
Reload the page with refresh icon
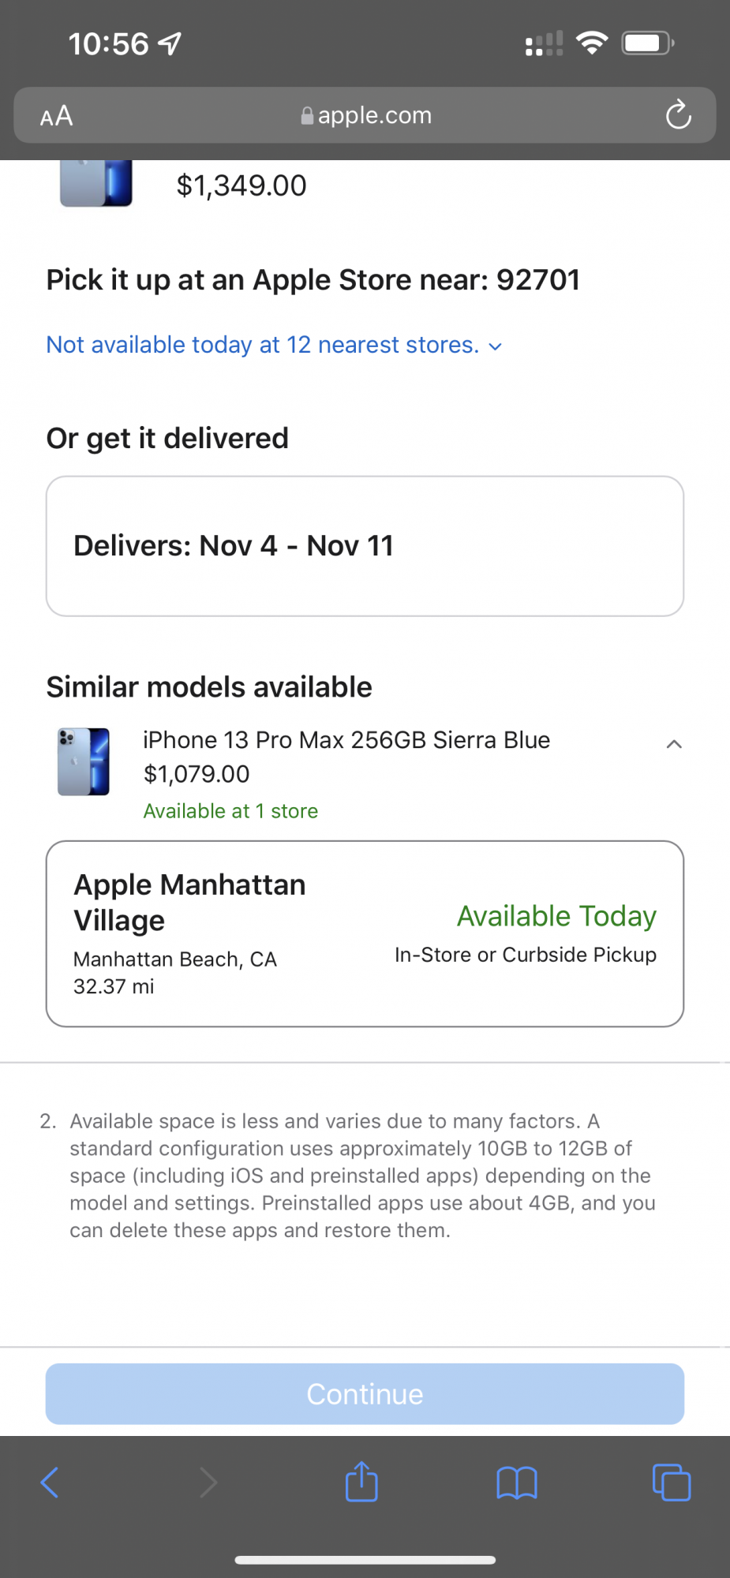tap(678, 115)
